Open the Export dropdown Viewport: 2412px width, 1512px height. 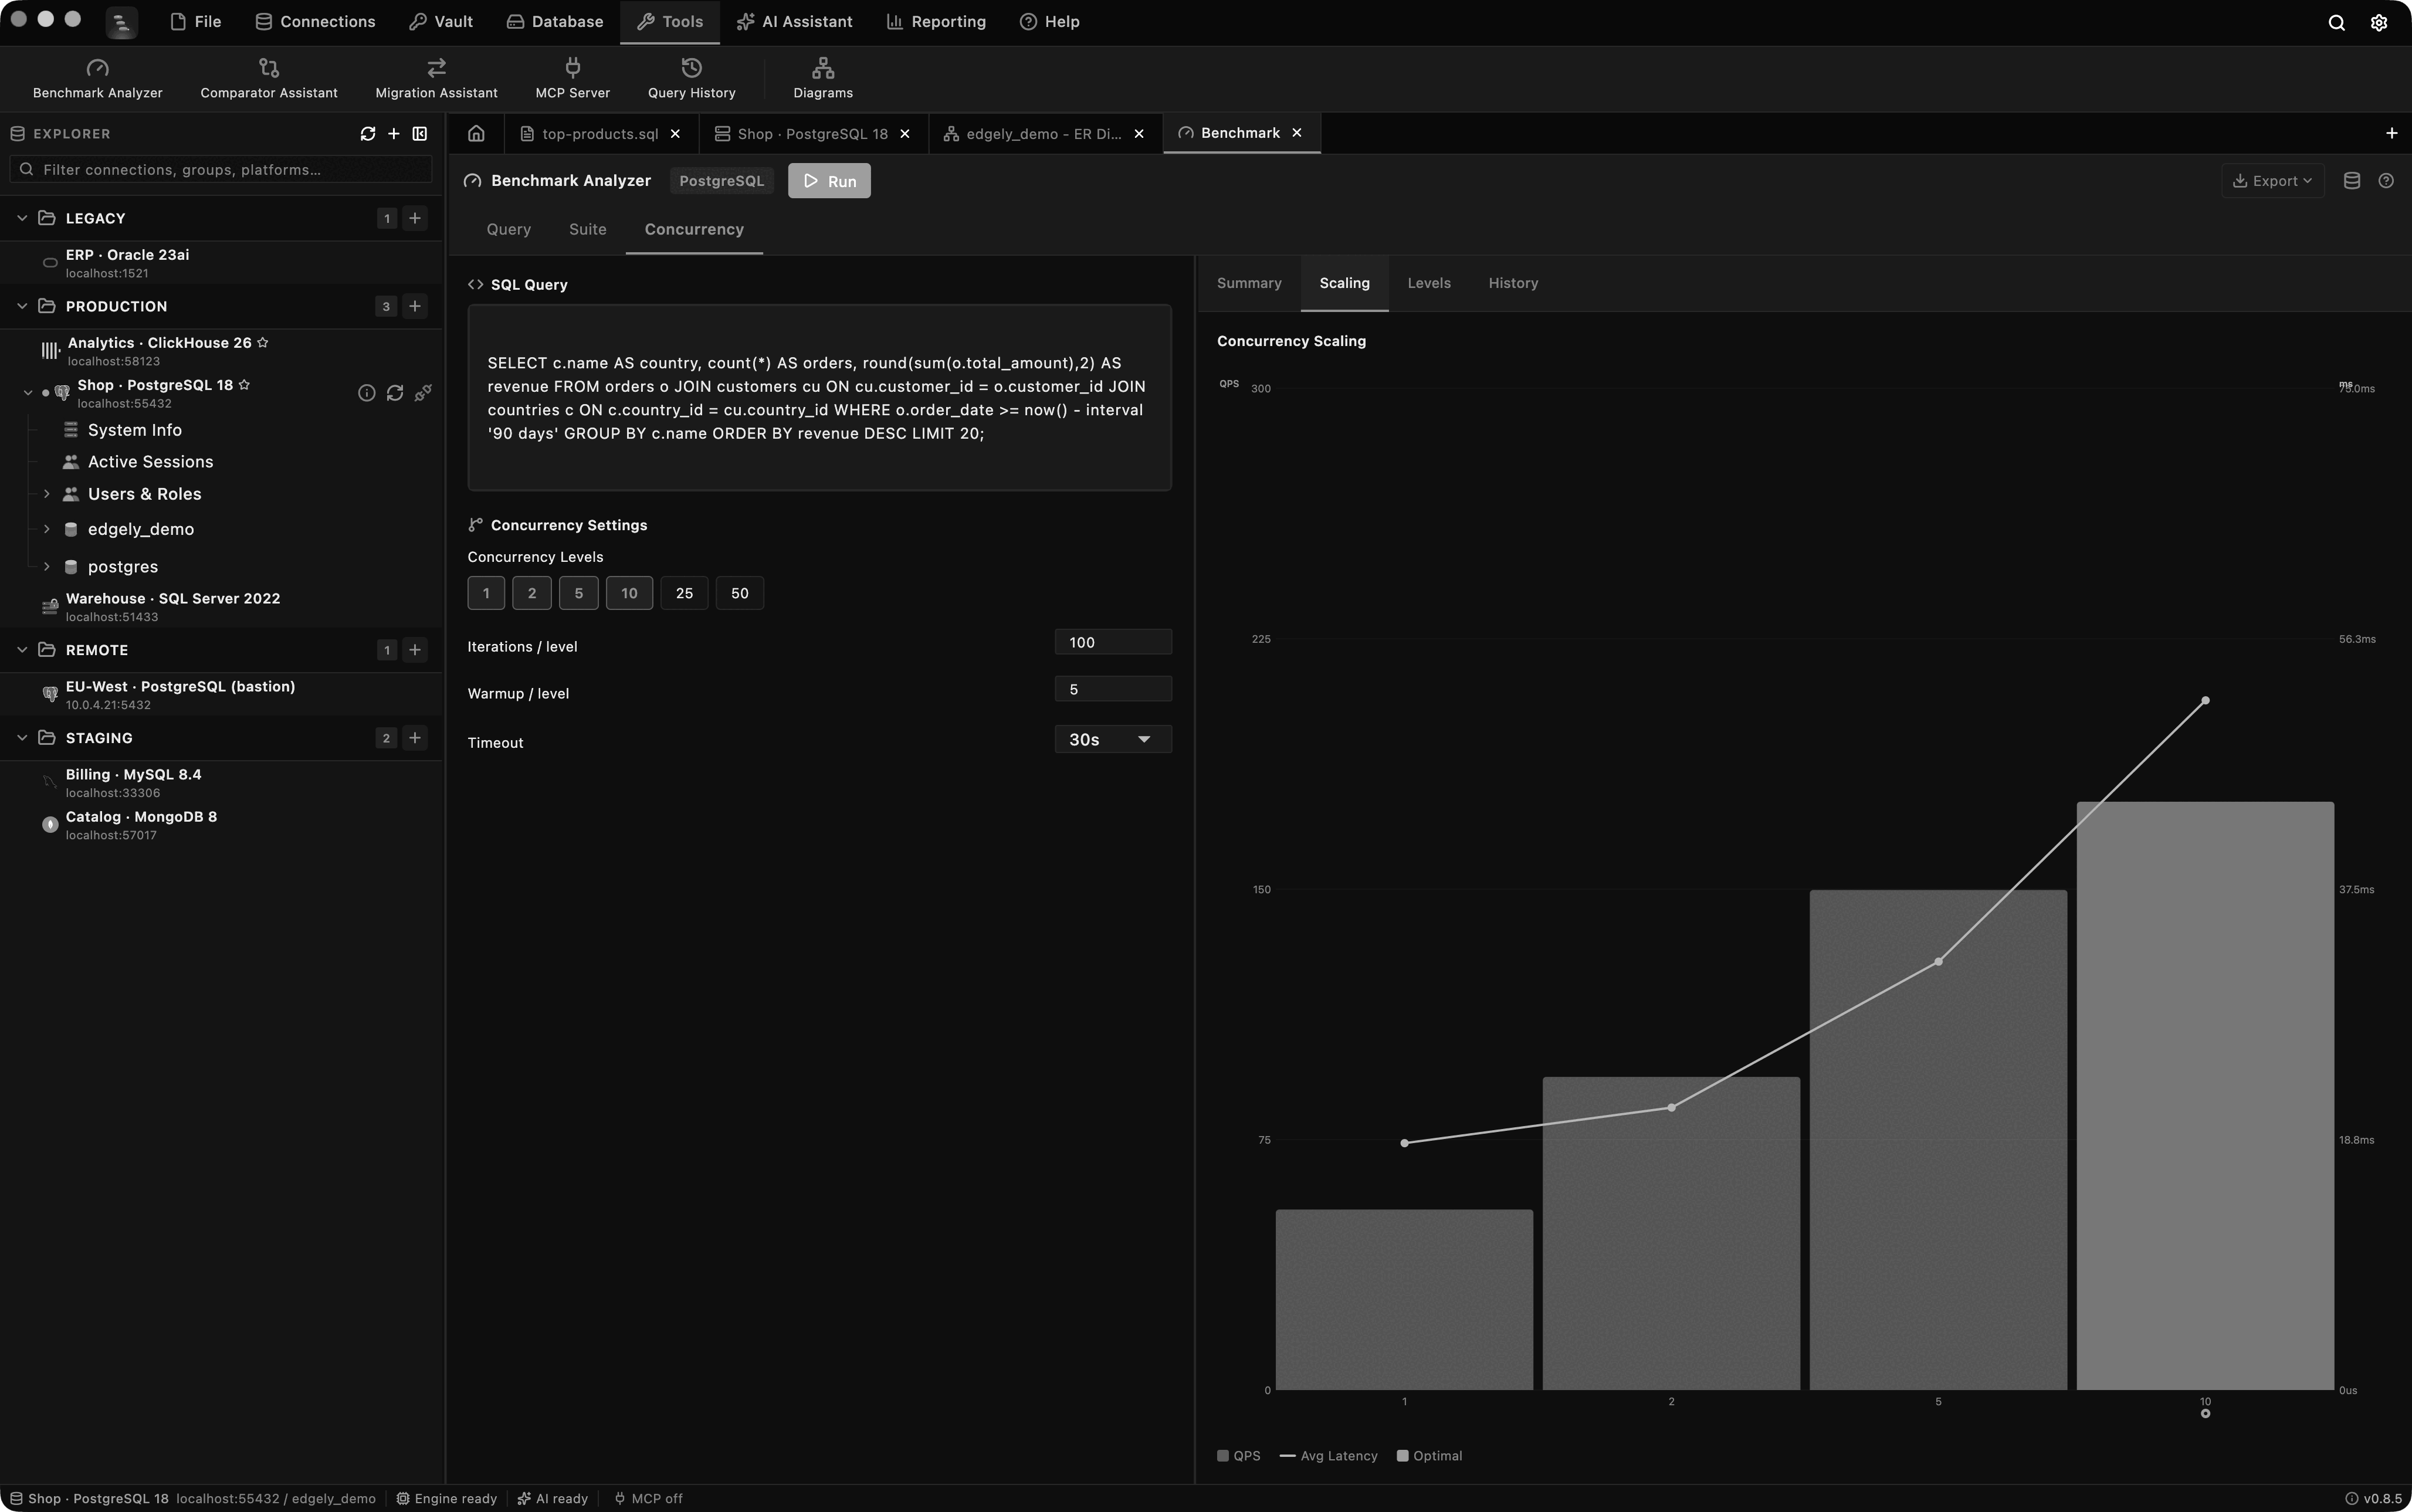(2272, 181)
